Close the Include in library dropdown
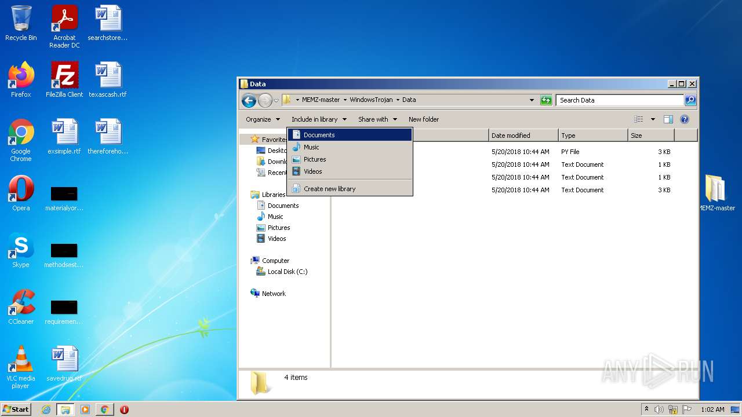The width and height of the screenshot is (742, 417). (x=319, y=119)
